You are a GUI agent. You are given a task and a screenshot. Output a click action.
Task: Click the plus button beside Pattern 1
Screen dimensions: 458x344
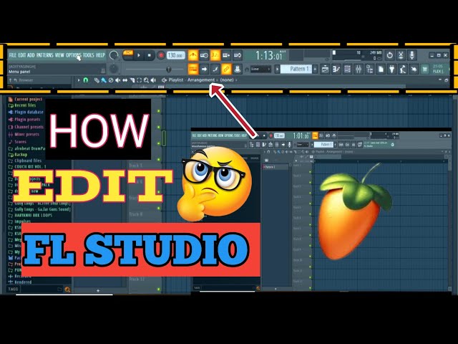315,70
